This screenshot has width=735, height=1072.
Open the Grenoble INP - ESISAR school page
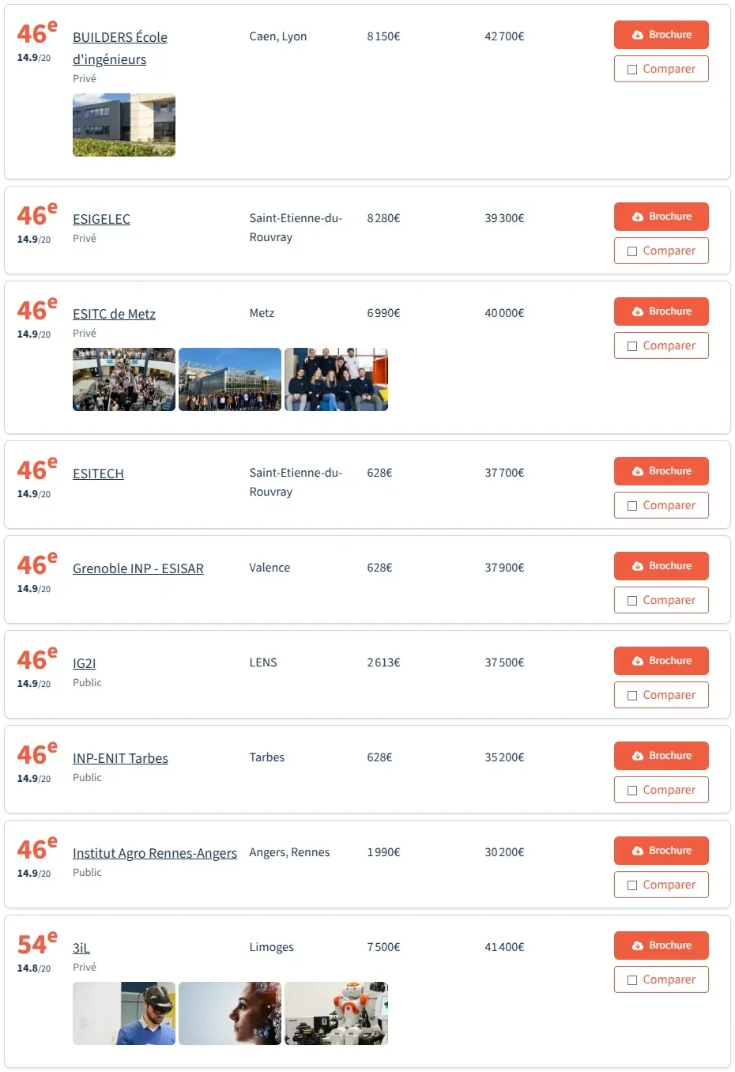pyautogui.click(x=138, y=568)
